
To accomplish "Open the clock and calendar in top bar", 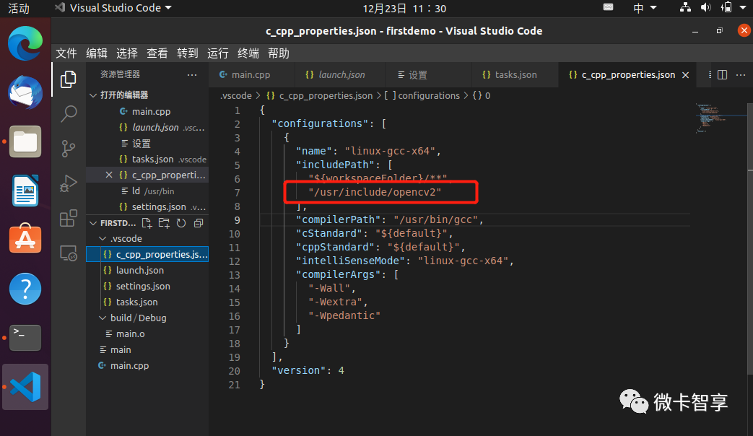I will point(404,8).
